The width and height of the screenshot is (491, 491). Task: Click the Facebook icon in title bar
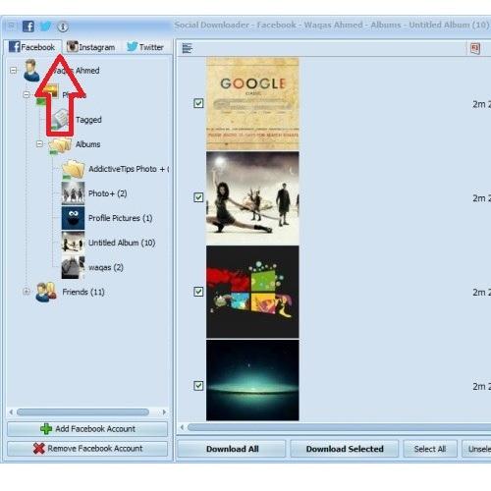click(28, 27)
